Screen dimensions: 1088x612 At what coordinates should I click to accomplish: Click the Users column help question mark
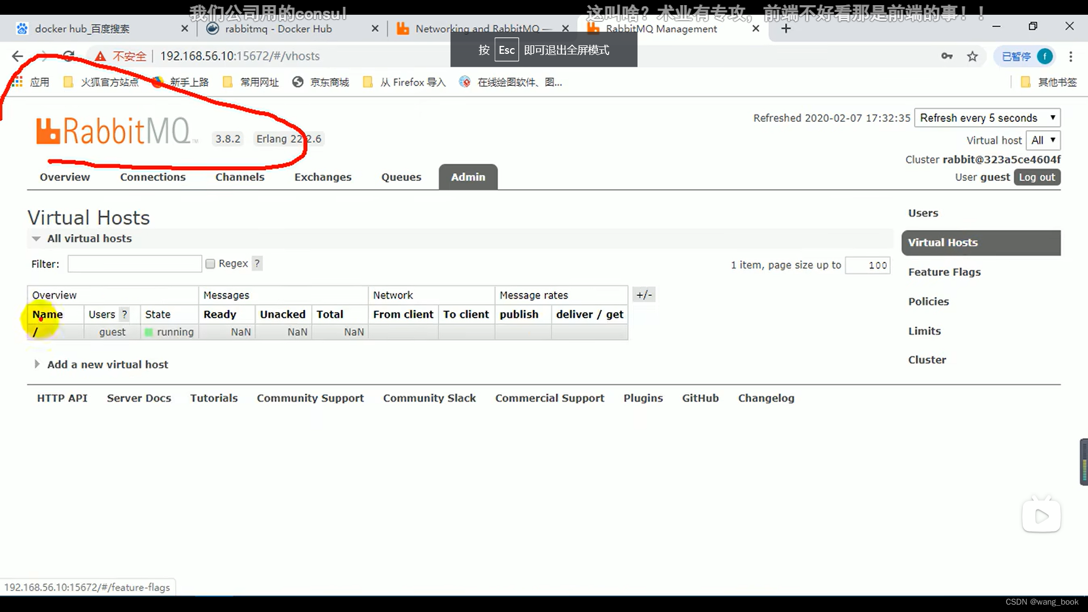pyautogui.click(x=124, y=314)
